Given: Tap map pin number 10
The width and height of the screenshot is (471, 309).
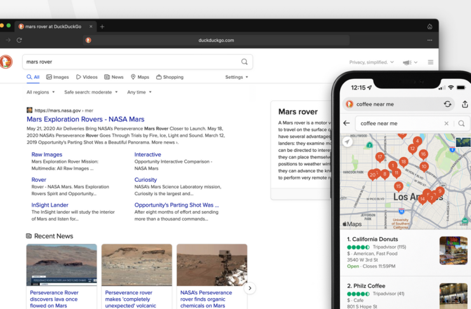Looking at the screenshot, I should (x=424, y=167).
